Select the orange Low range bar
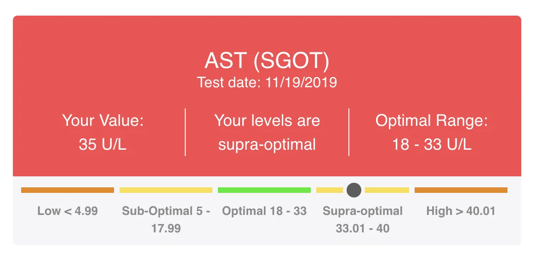This screenshot has height=259, width=536. 68,190
